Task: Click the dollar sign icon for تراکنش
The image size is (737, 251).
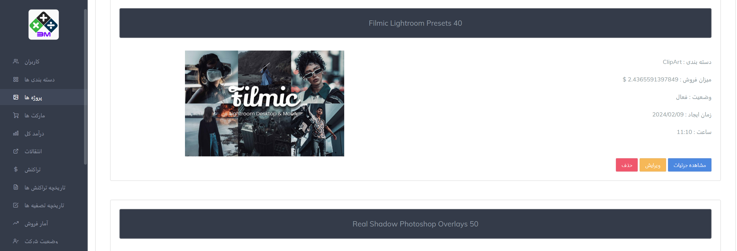Action: click(x=16, y=169)
